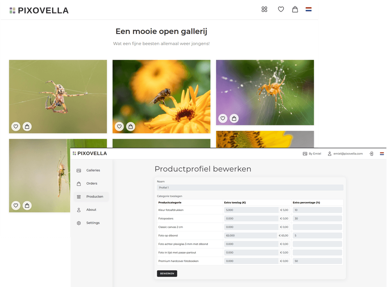Select the Orders bag icon in the sidebar
Viewport: 388px width, 287px height.
(78, 183)
